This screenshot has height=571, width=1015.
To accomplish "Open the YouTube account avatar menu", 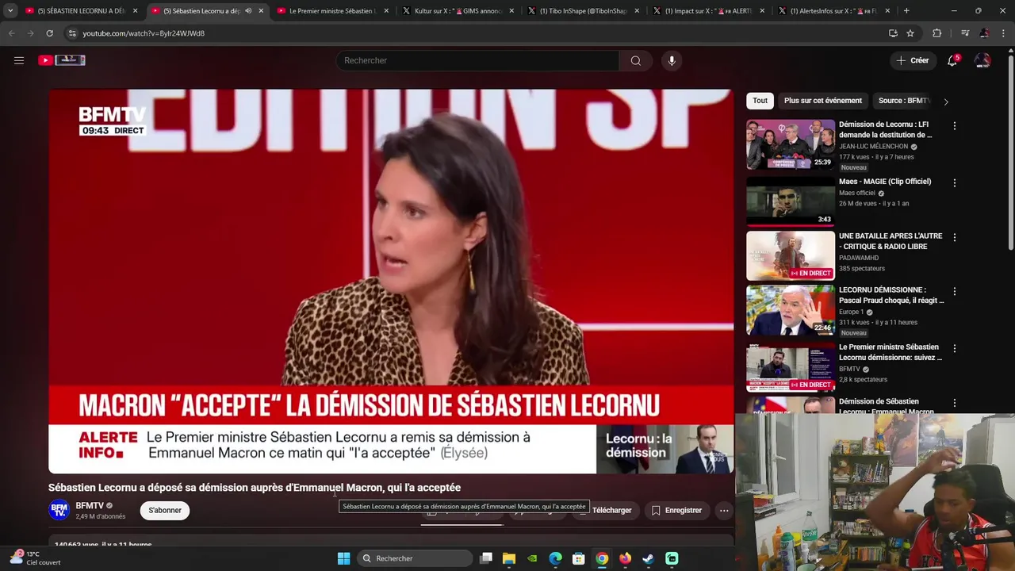I will pyautogui.click(x=982, y=60).
